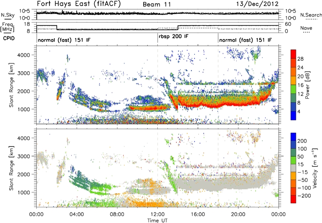Click the '28' tick on the Power scale
This screenshot has width=322, height=223.
(300, 59)
